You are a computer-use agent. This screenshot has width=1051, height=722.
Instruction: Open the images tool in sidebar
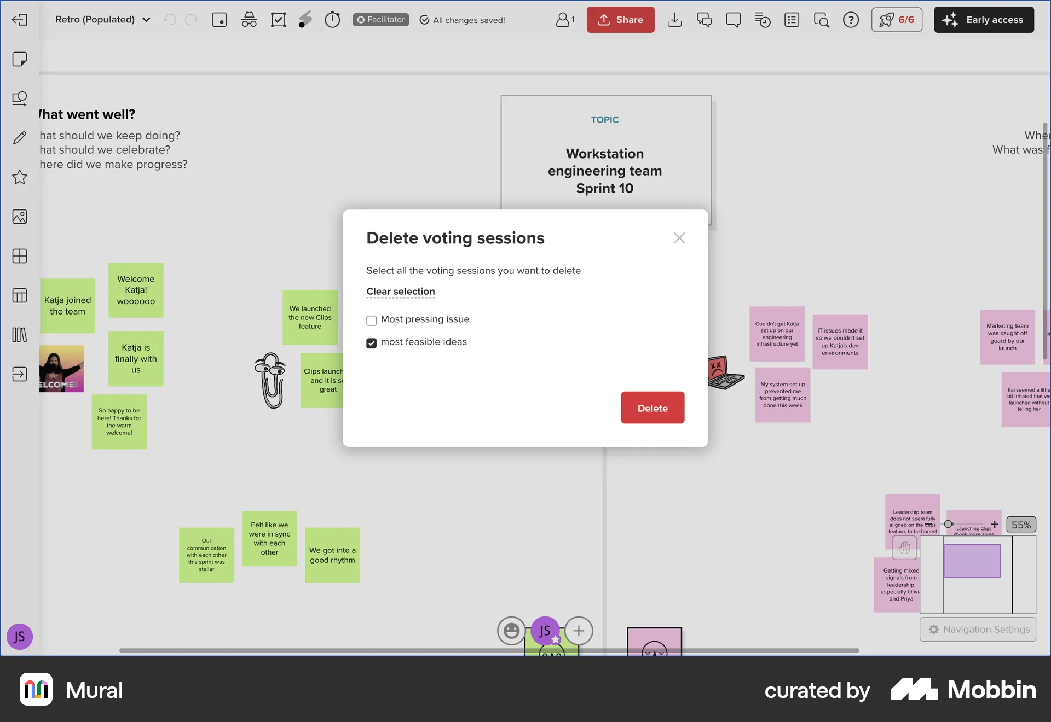(20, 217)
